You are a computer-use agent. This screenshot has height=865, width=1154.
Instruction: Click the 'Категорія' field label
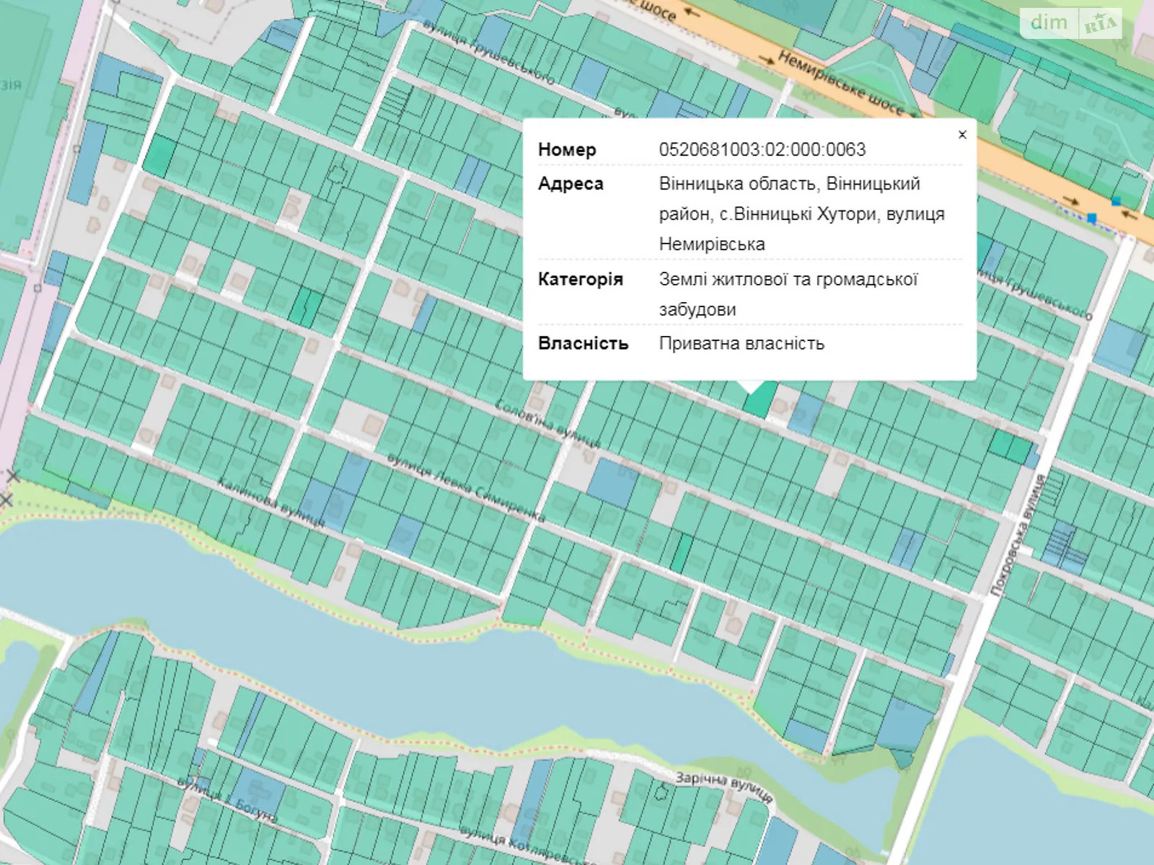(x=580, y=279)
